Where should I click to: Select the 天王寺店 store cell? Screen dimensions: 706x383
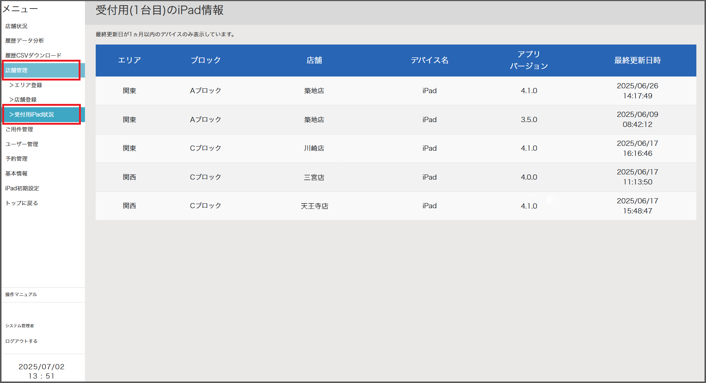pos(314,206)
